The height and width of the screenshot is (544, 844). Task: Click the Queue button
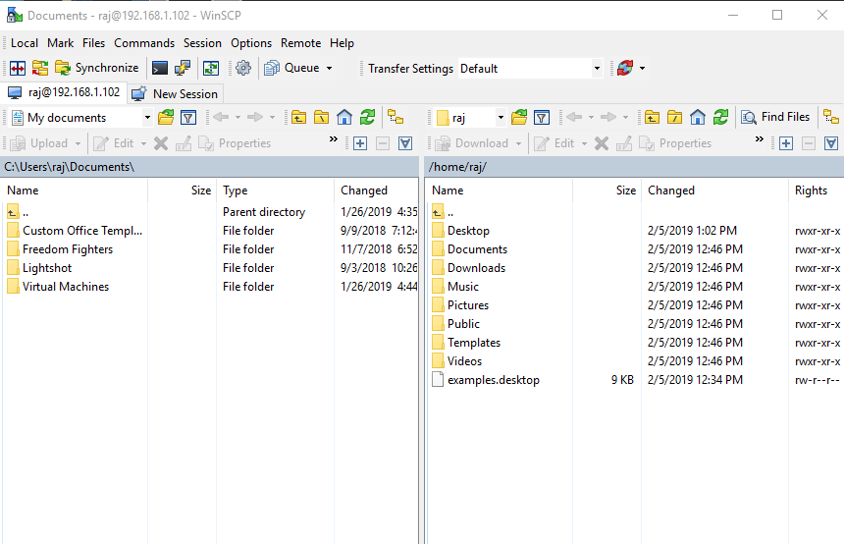(x=292, y=68)
